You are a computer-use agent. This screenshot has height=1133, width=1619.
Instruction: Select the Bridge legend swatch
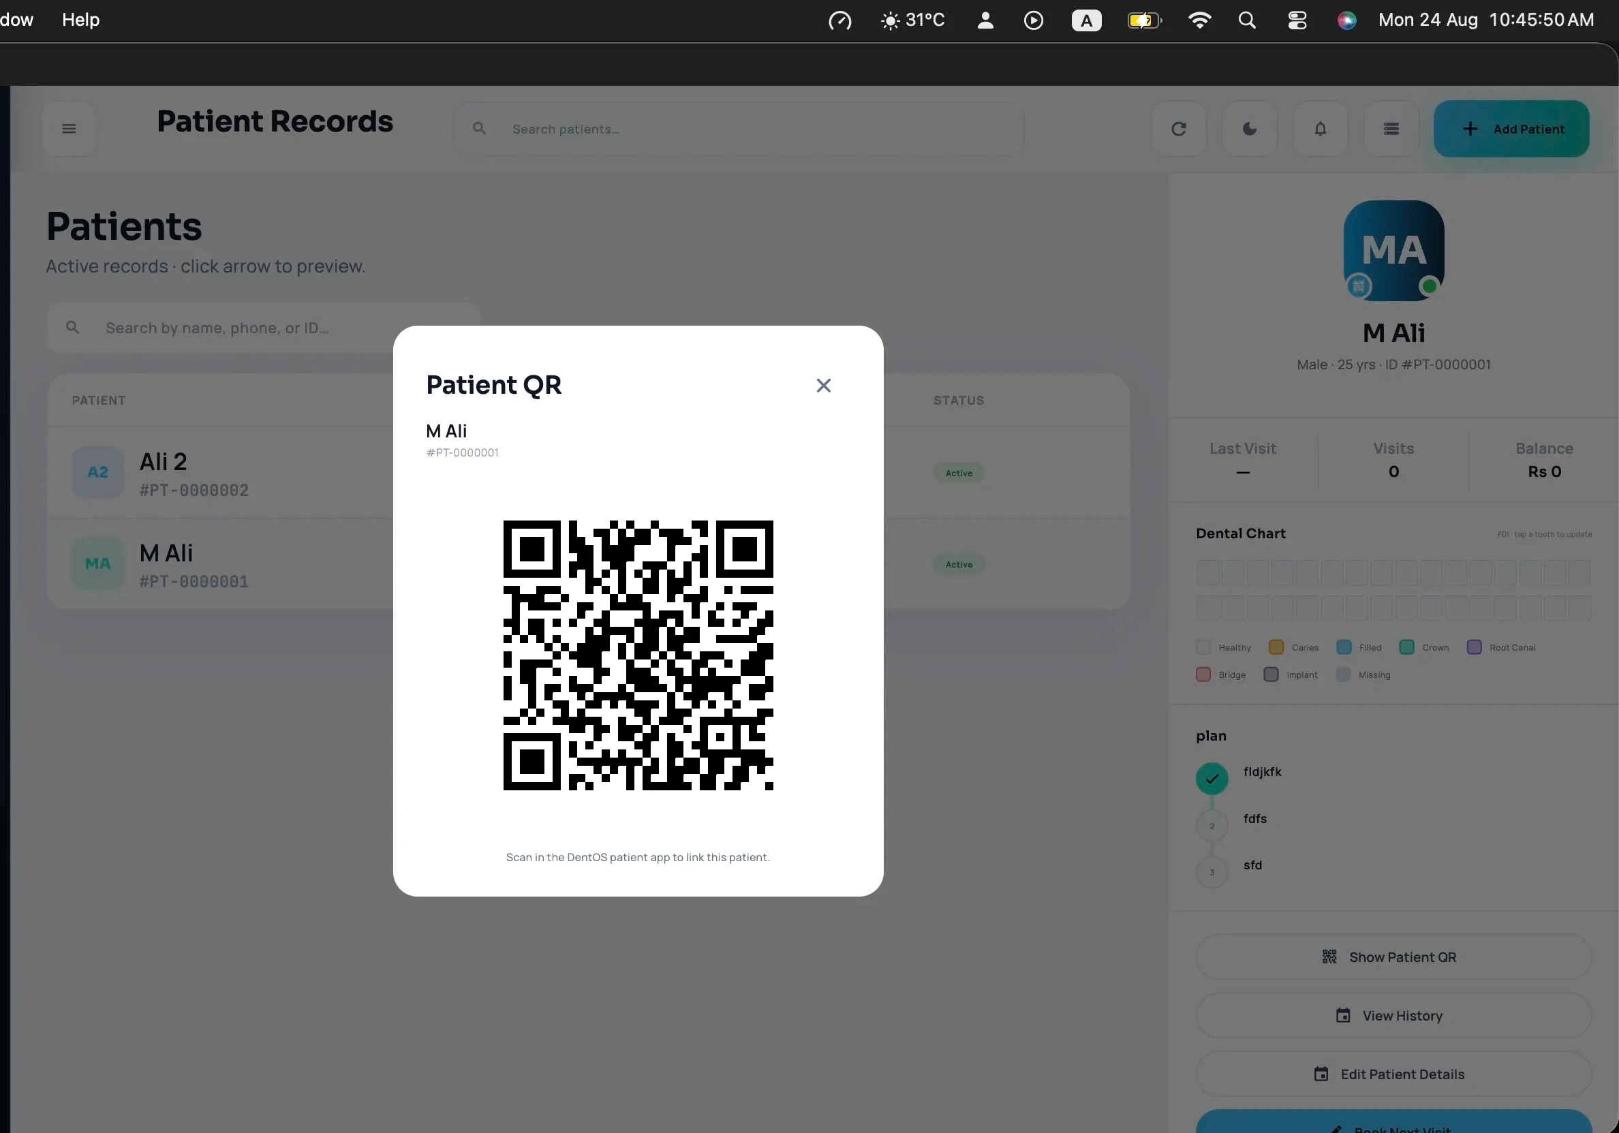(1203, 674)
